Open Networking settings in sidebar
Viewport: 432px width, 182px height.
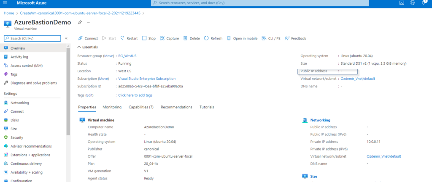click(x=19, y=103)
